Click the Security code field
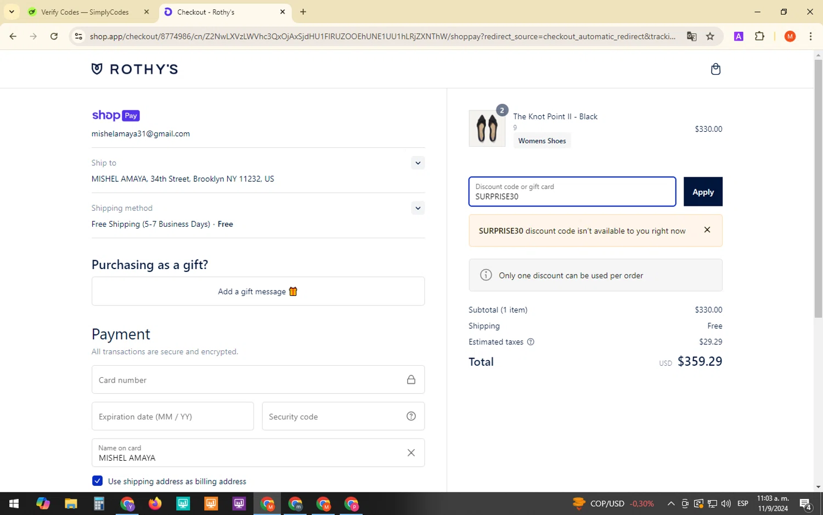823x515 pixels. tap(343, 416)
